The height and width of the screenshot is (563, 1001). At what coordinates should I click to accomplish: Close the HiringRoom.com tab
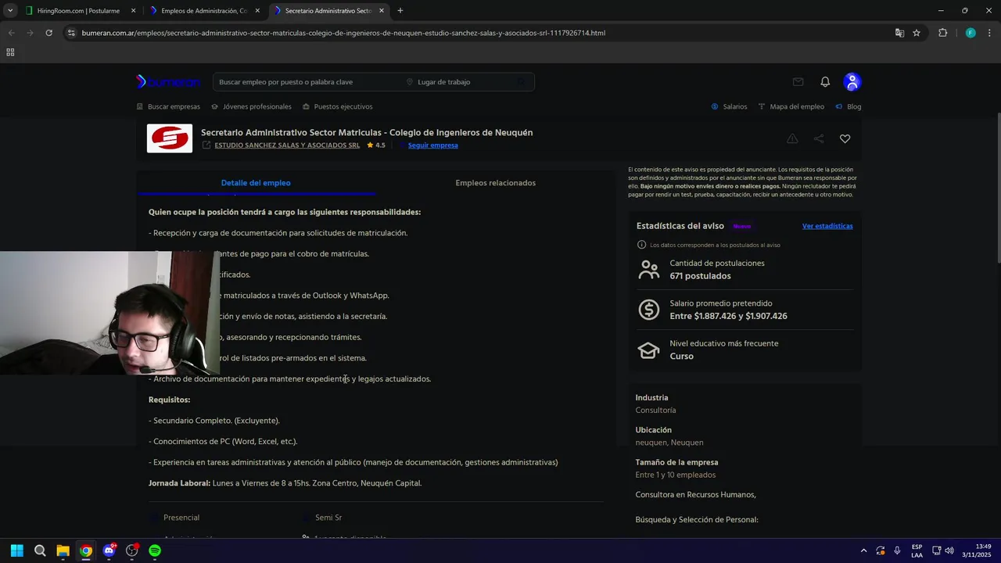(133, 11)
